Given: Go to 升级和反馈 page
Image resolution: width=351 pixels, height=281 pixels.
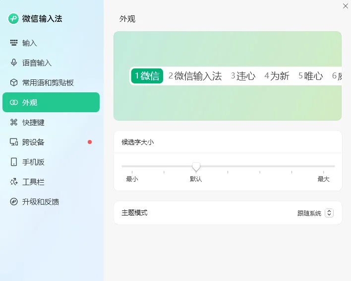Looking at the screenshot, I should pyautogui.click(x=51, y=202).
